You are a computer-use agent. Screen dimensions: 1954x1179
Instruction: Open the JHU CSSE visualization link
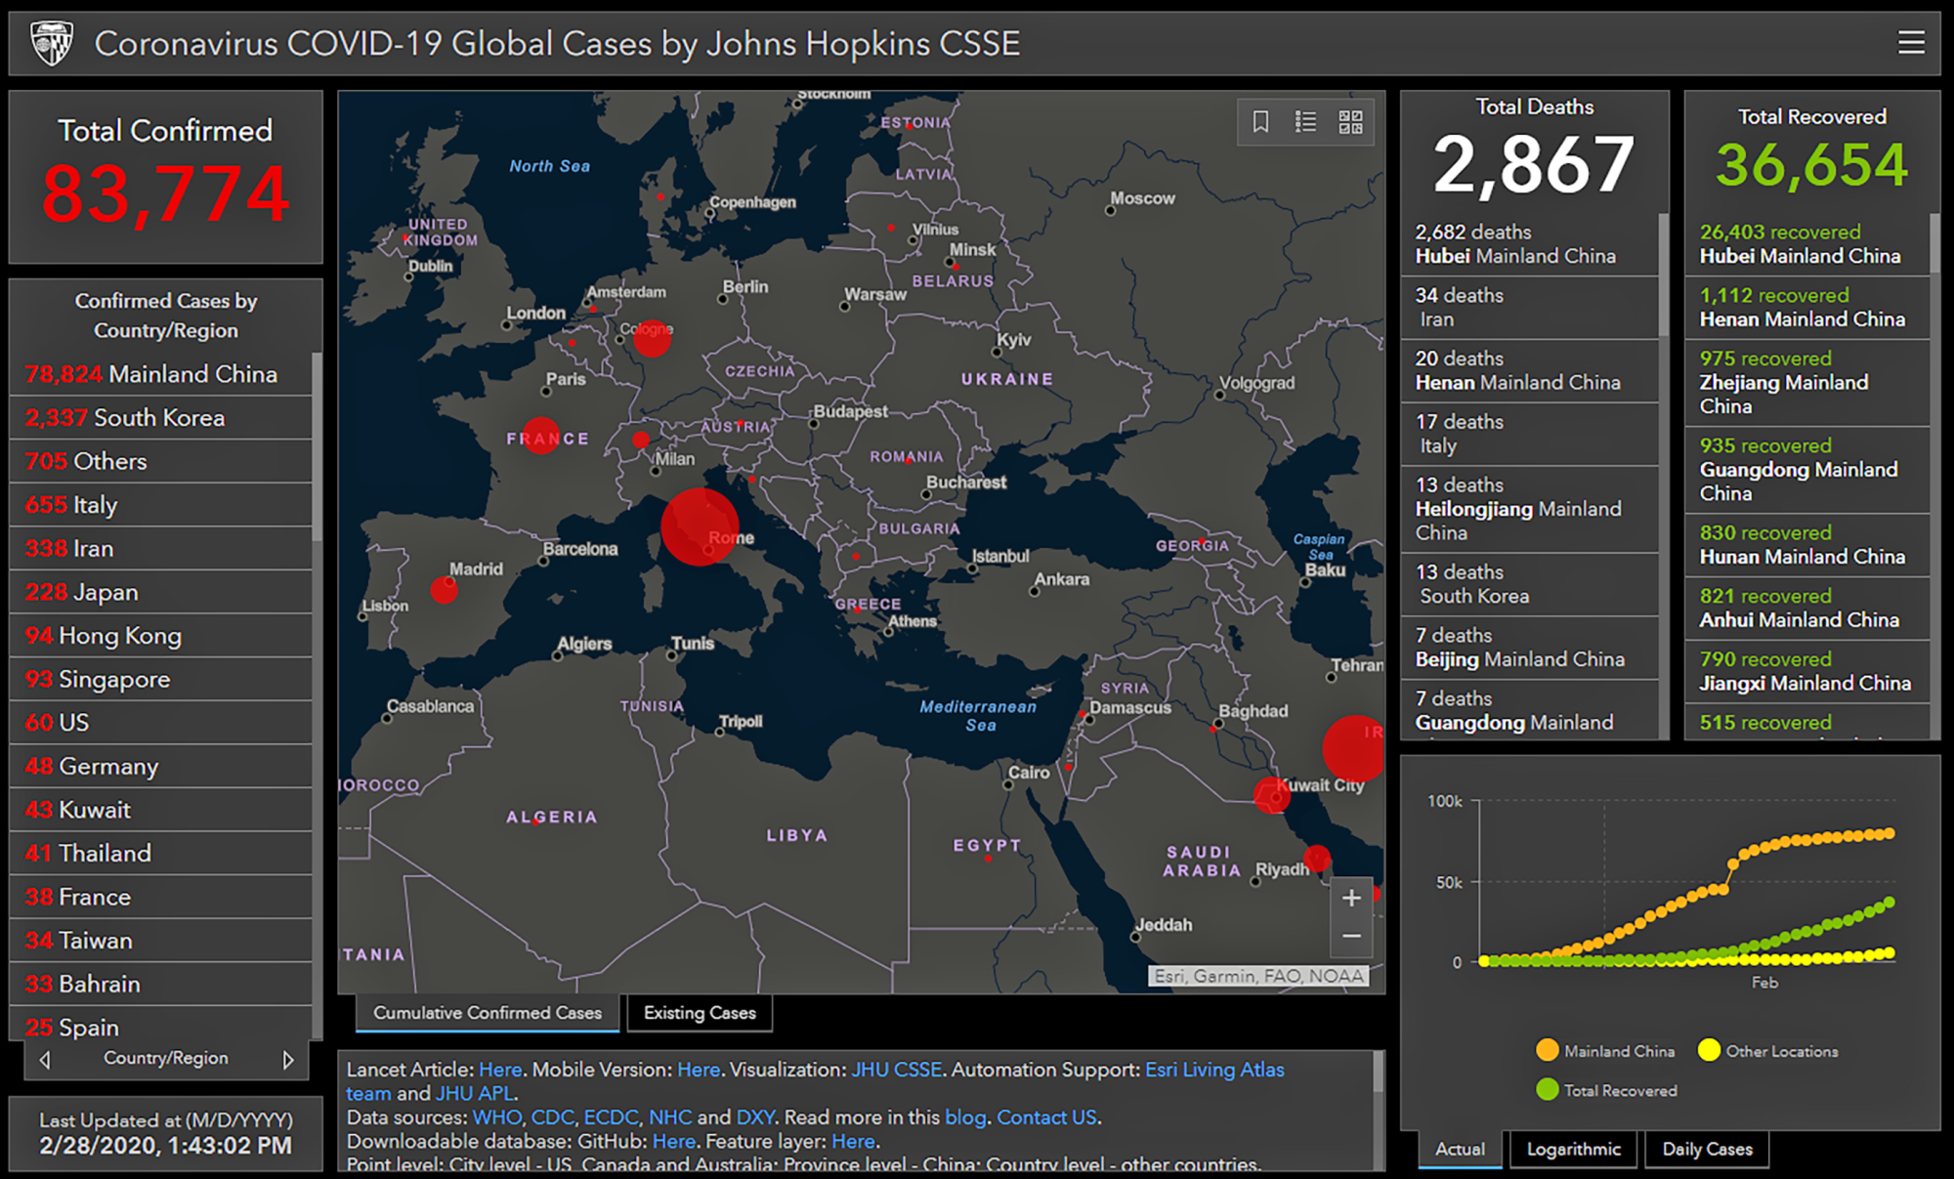click(896, 1070)
